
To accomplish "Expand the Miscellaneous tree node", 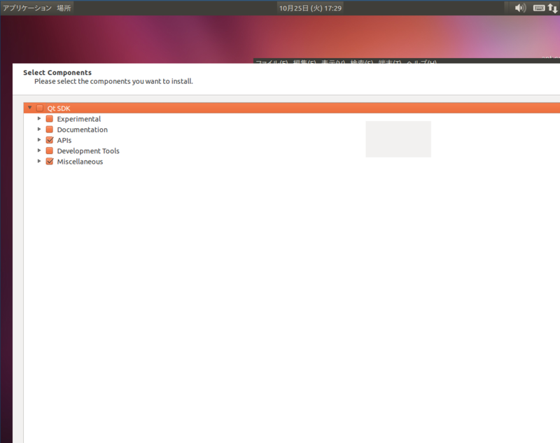I will point(39,162).
